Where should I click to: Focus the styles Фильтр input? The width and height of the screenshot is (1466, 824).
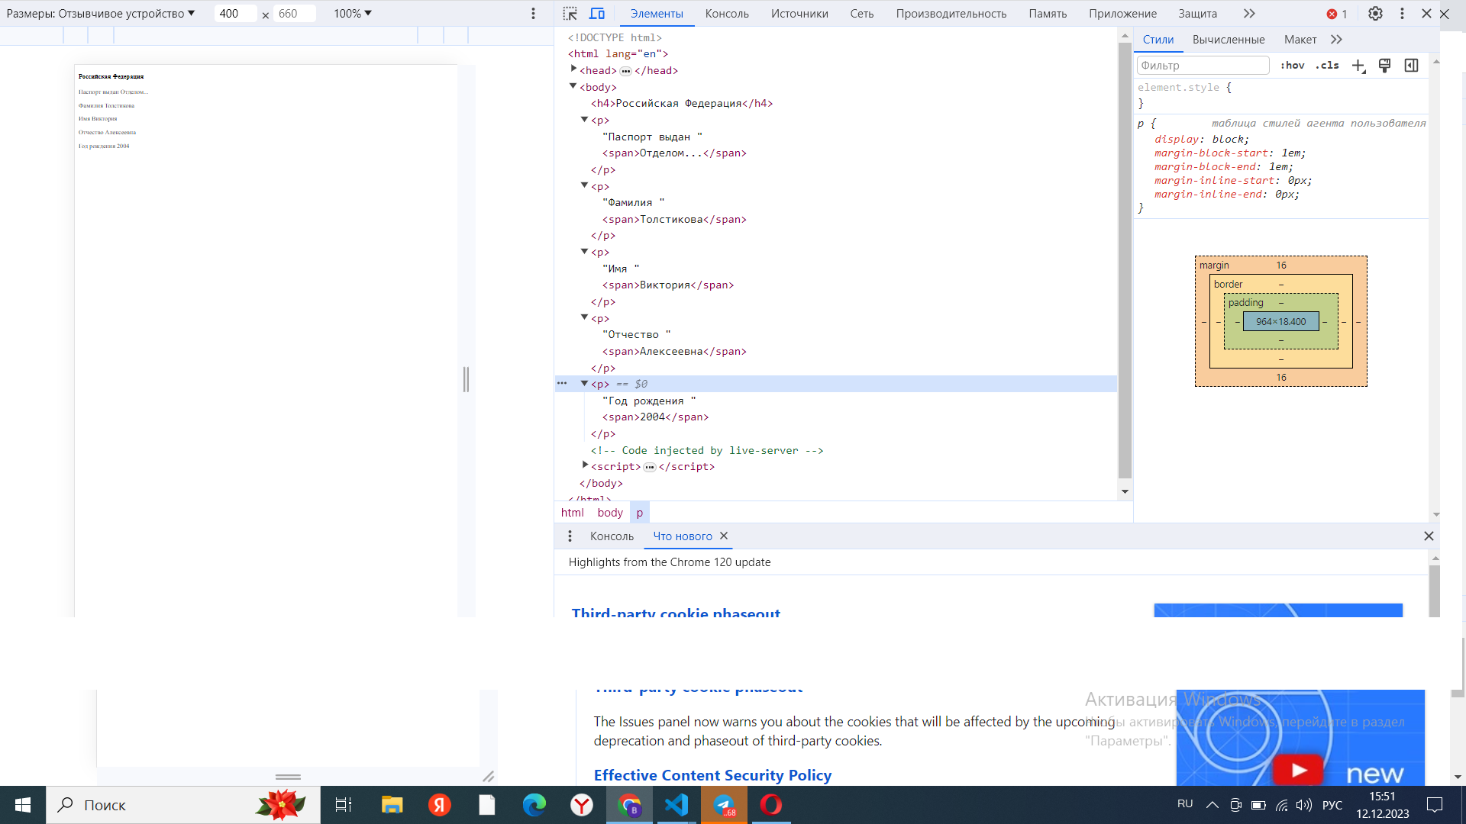pos(1203,66)
